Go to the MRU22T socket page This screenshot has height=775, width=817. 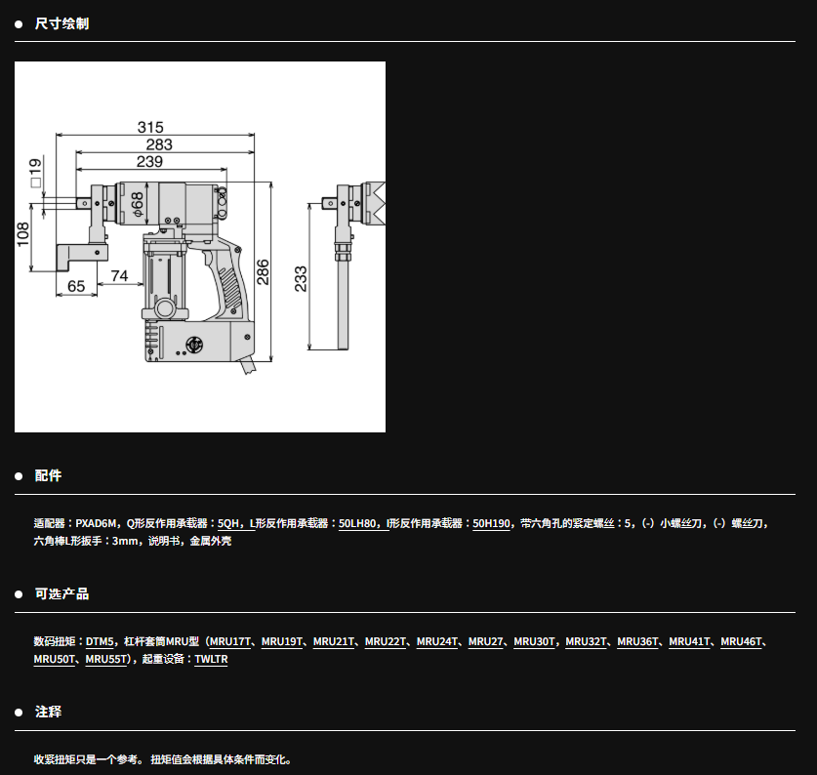[387, 642]
